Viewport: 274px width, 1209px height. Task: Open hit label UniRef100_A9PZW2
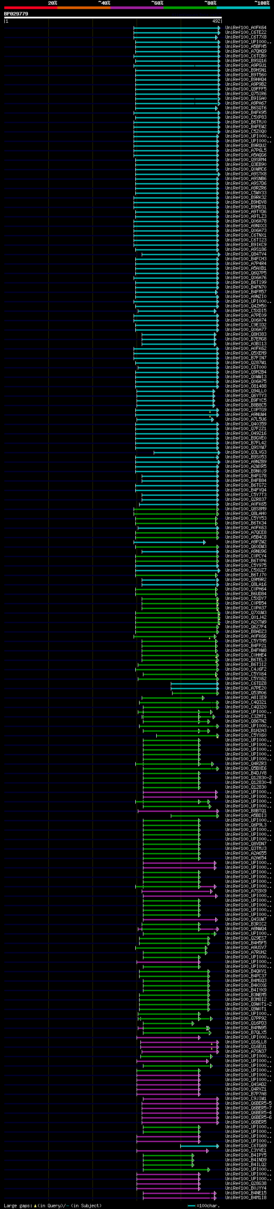click(246, 542)
